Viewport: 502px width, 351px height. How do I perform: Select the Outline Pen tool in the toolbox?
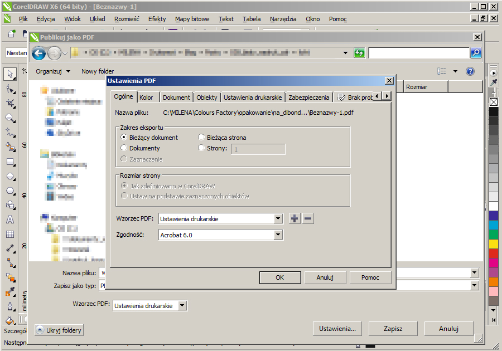(10, 306)
